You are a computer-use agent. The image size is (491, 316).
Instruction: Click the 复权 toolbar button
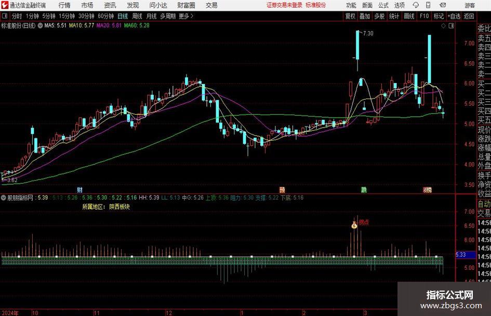(x=350, y=16)
